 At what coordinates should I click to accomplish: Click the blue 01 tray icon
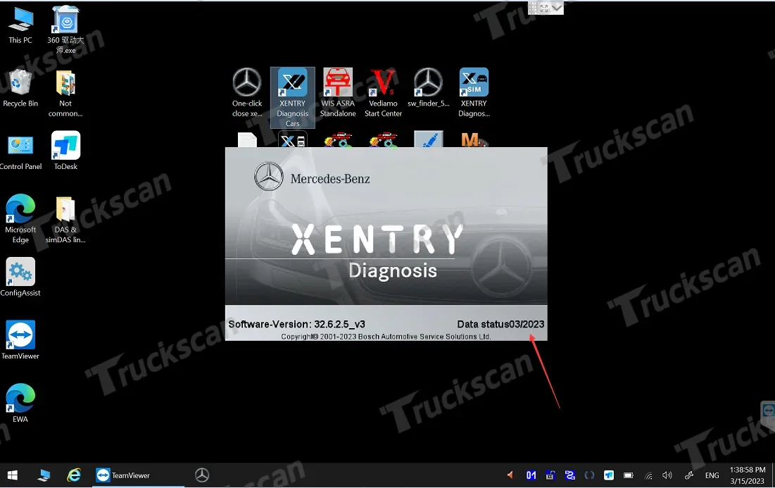pyautogui.click(x=531, y=475)
